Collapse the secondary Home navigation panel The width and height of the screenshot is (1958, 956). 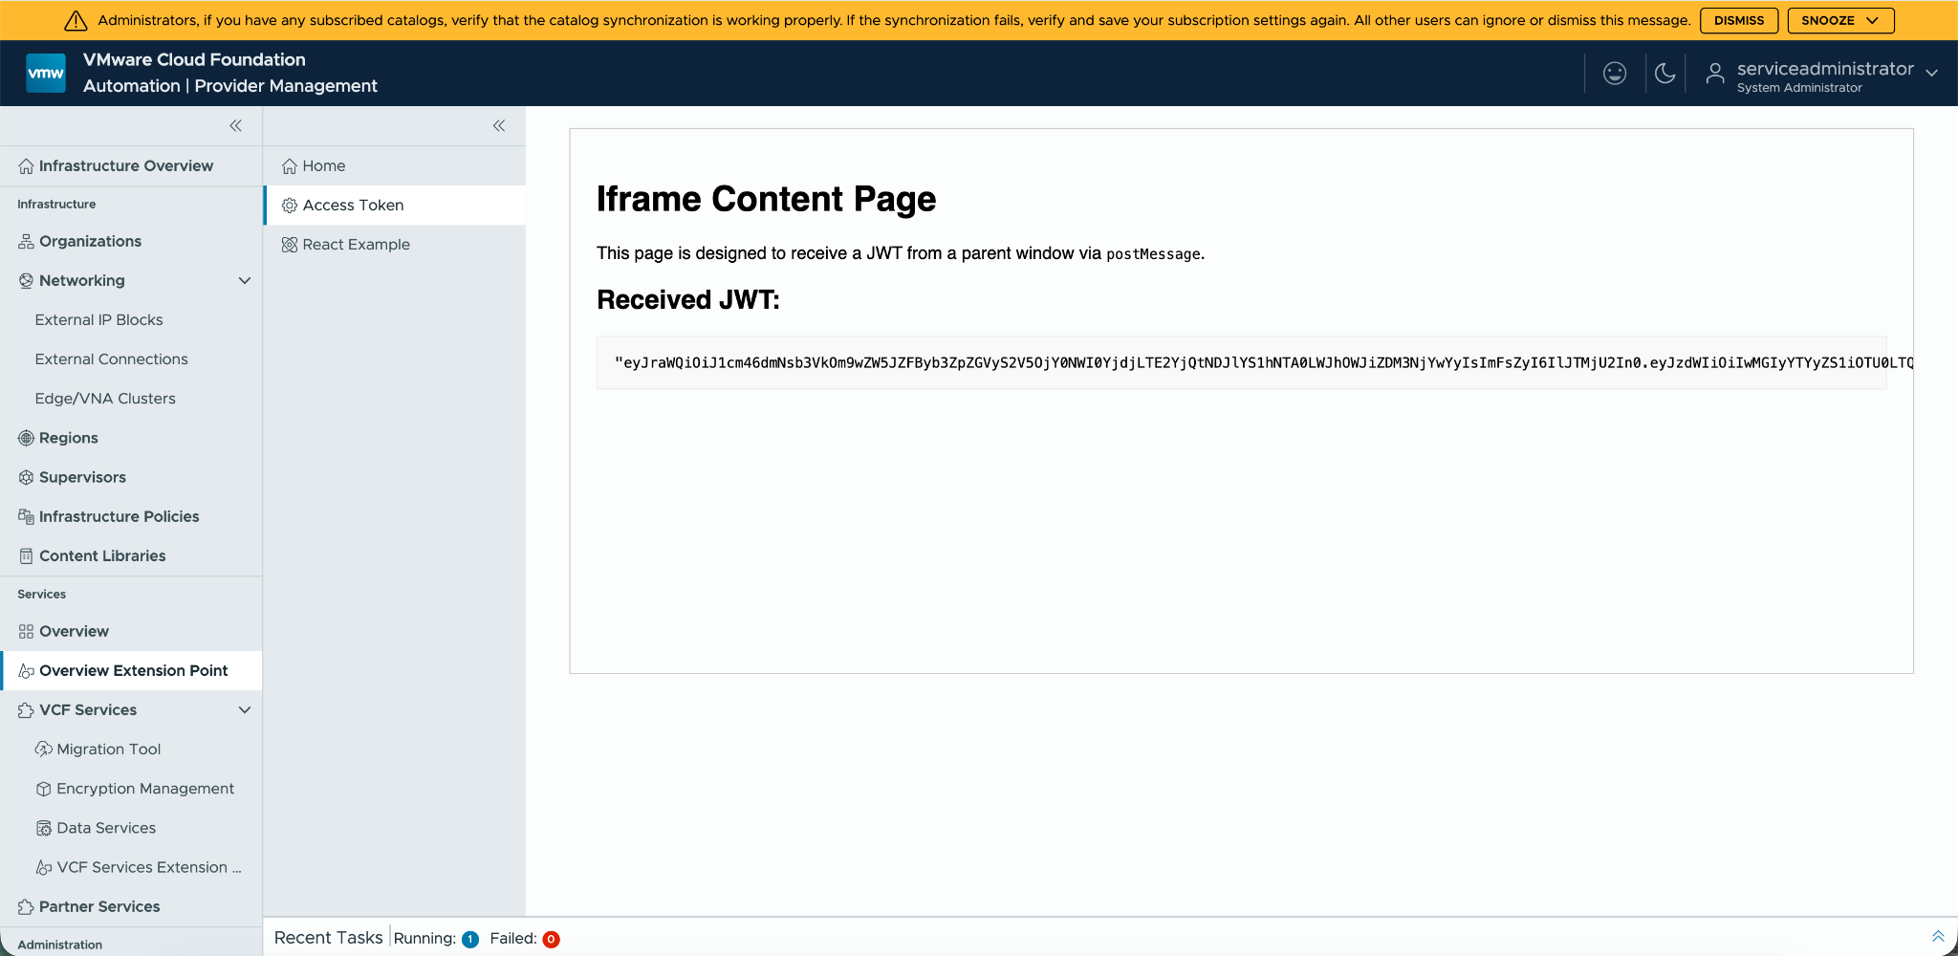click(x=499, y=125)
